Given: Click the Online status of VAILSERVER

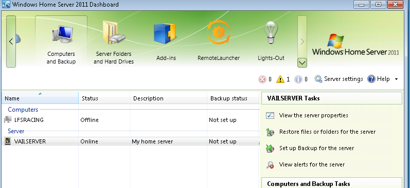Looking at the screenshot, I should (x=89, y=141).
